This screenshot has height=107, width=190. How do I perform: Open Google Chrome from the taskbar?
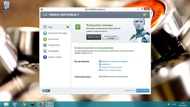point(24,104)
